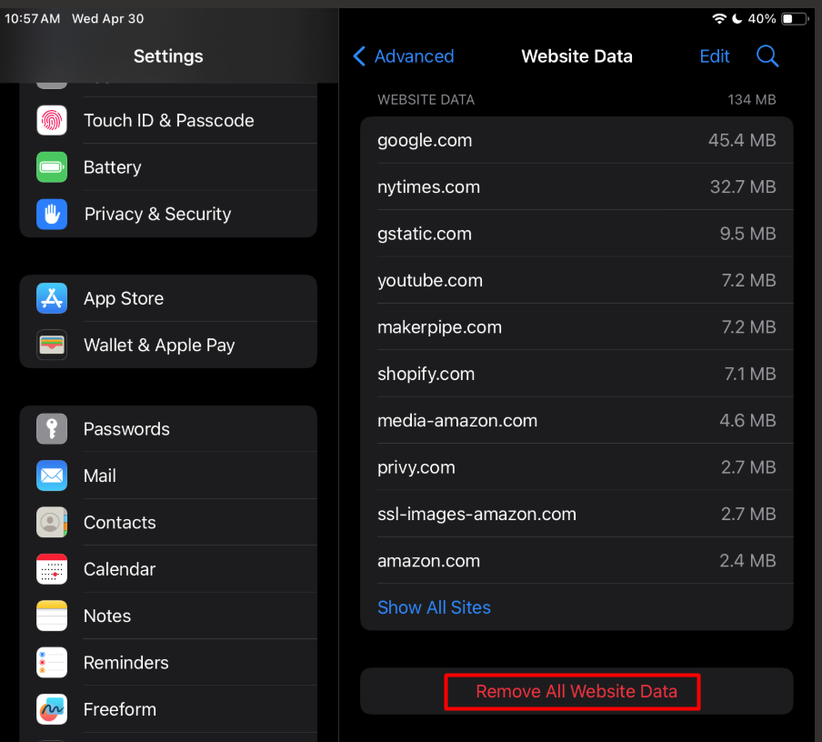
Task: Select the media-amazon.com row
Action: (x=576, y=420)
